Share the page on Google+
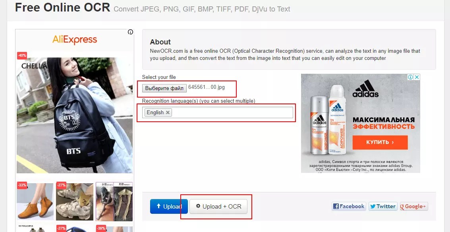 (414, 206)
